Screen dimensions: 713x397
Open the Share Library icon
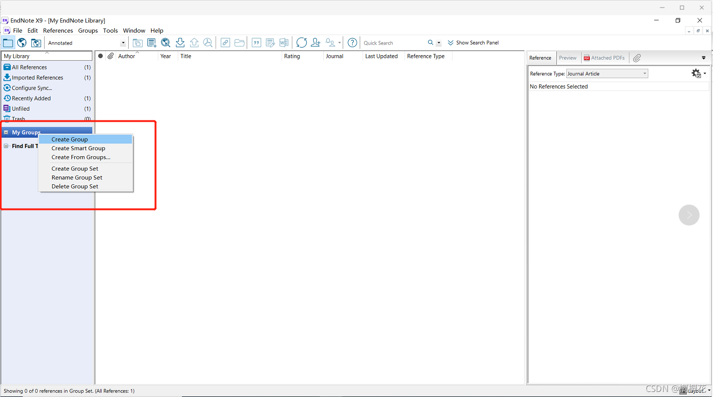(x=316, y=42)
